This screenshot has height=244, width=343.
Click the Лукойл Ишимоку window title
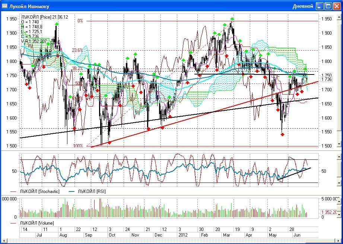(x=29, y=6)
